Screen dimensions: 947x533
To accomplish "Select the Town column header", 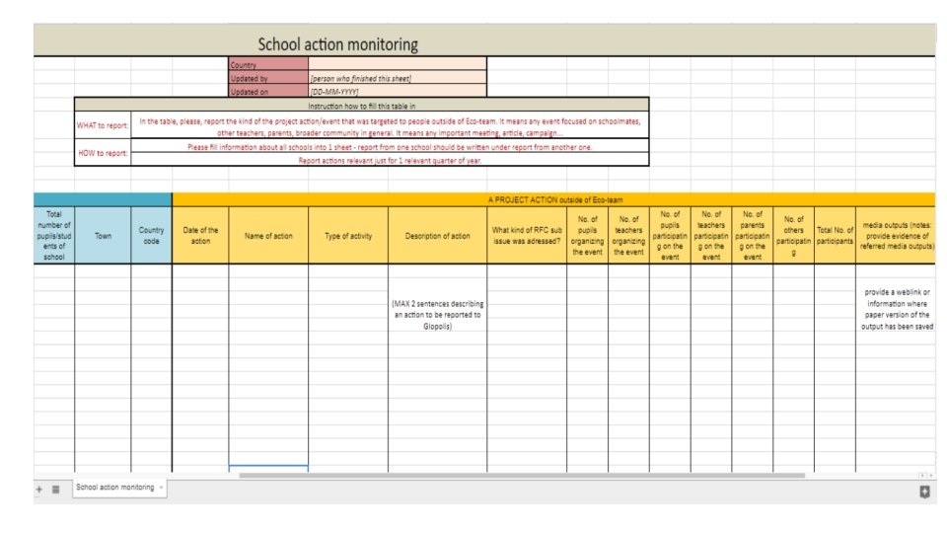I will click(103, 235).
